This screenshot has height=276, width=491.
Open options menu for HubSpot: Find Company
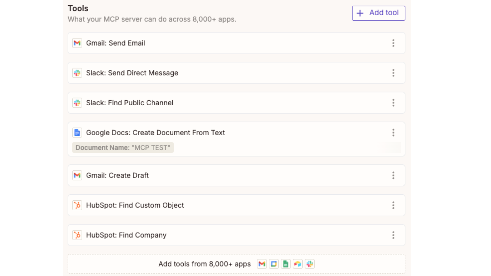pos(393,235)
